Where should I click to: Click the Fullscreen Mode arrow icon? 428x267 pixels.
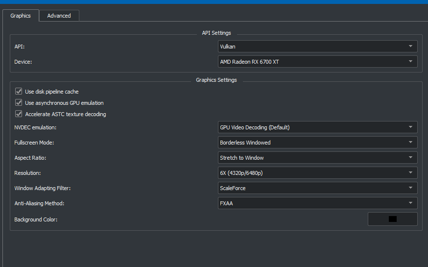pos(410,142)
